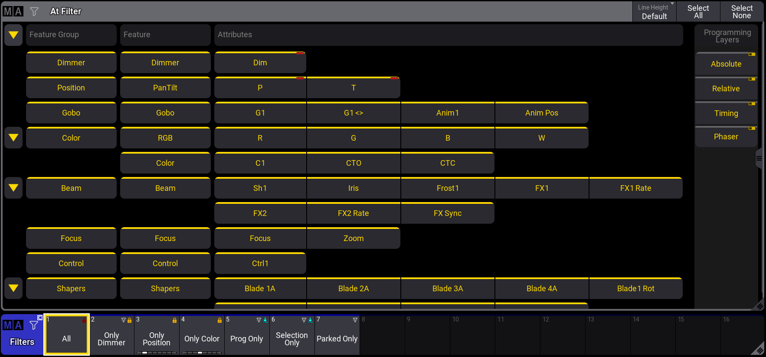Collapse the Shapers feature group triangle
766x357 pixels.
click(x=13, y=288)
